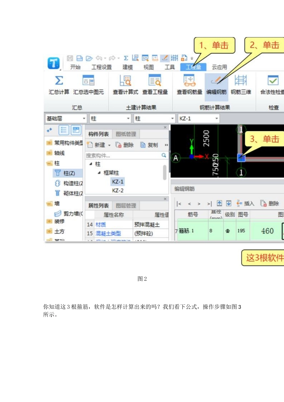
Task: Click the toolbar overflow arrows next to 复制
Action: coord(167,145)
